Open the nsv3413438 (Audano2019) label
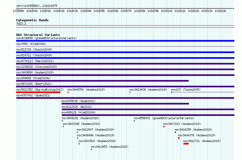This screenshot has height=160, width=242. click(x=148, y=90)
